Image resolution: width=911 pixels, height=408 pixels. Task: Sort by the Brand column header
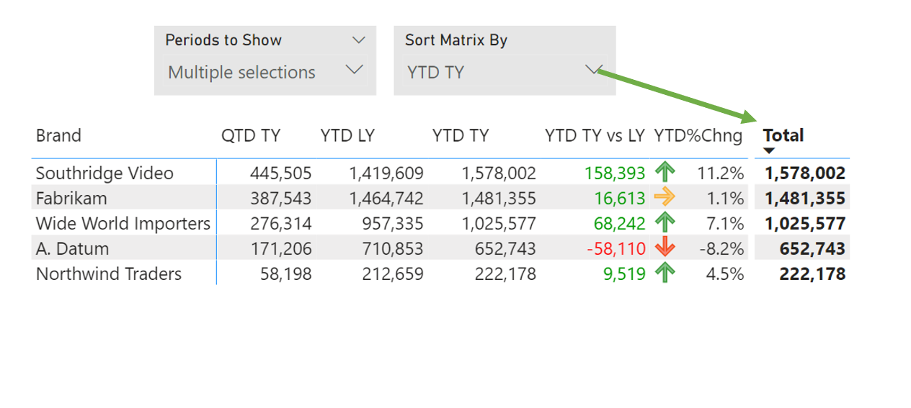[58, 135]
